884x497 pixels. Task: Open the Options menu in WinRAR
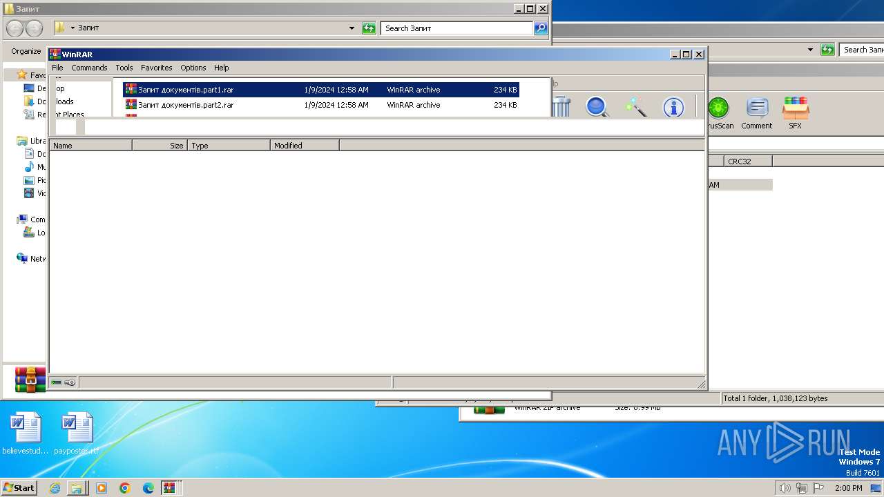tap(193, 68)
